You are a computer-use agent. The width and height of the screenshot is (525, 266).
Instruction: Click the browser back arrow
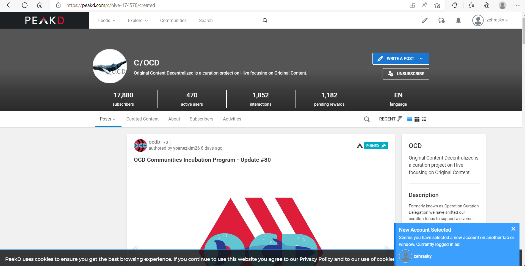click(10, 5)
